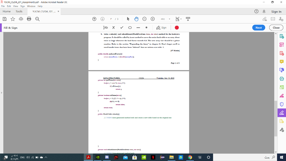Open the zoom percentage dropdown

point(169,19)
